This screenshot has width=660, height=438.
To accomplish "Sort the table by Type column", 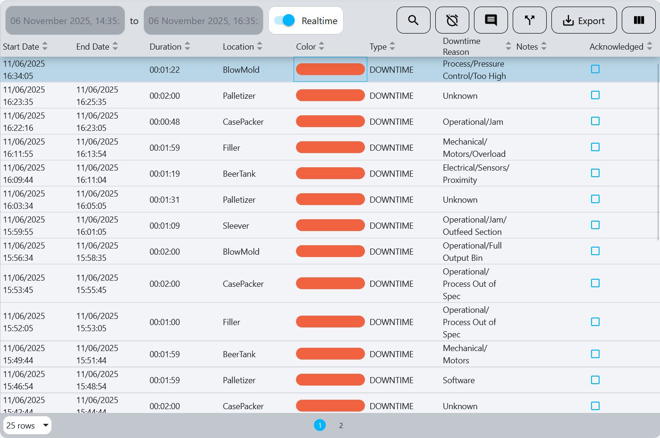I will point(392,46).
